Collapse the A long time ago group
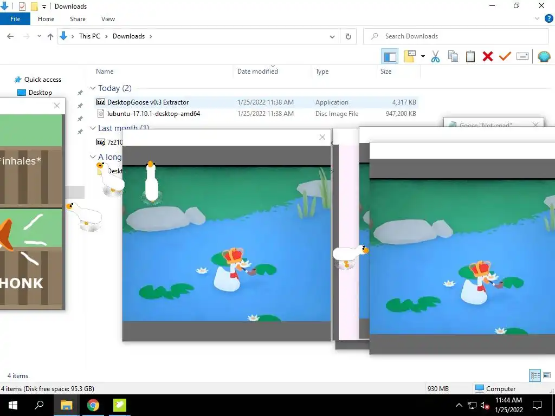The image size is (555, 416). 93,157
